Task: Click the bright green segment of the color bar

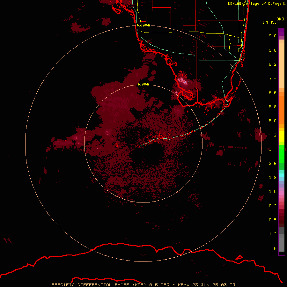Action: click(282, 154)
